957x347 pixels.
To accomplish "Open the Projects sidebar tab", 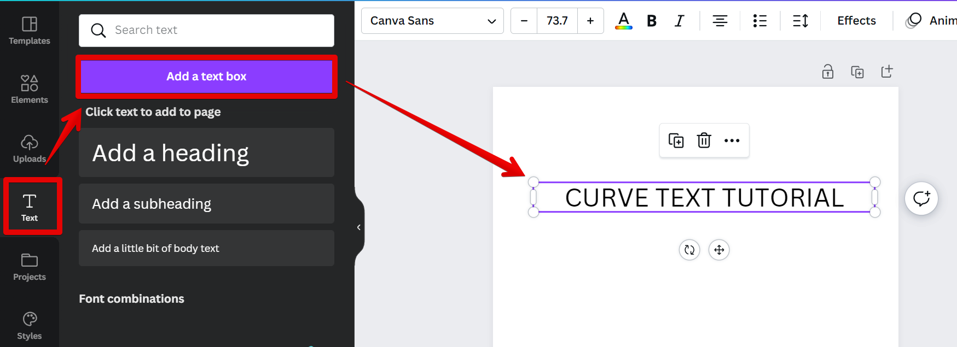I will (x=30, y=267).
